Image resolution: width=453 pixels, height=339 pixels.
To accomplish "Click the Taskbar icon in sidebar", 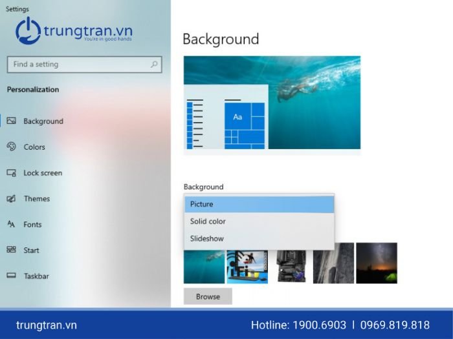I will tap(11, 276).
